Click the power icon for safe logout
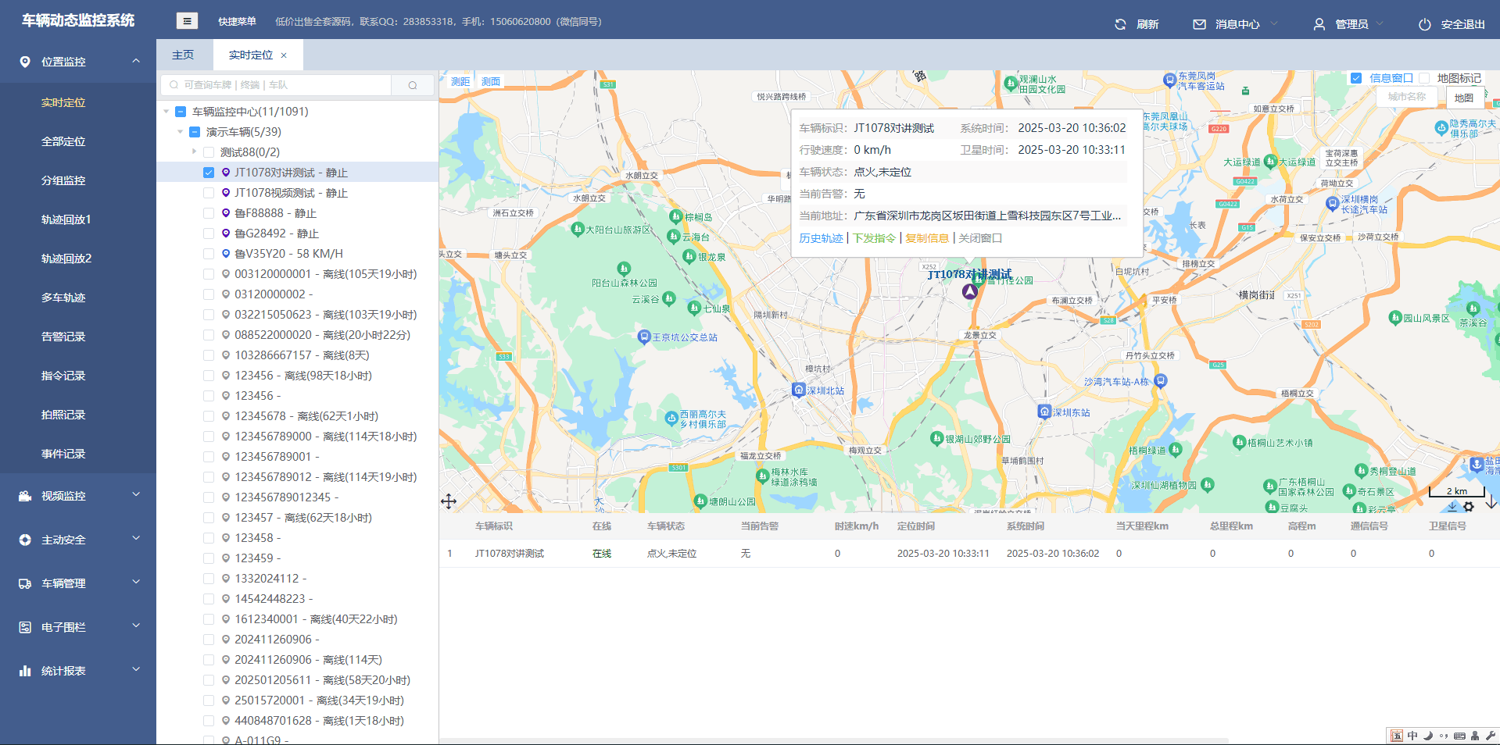 [1425, 24]
